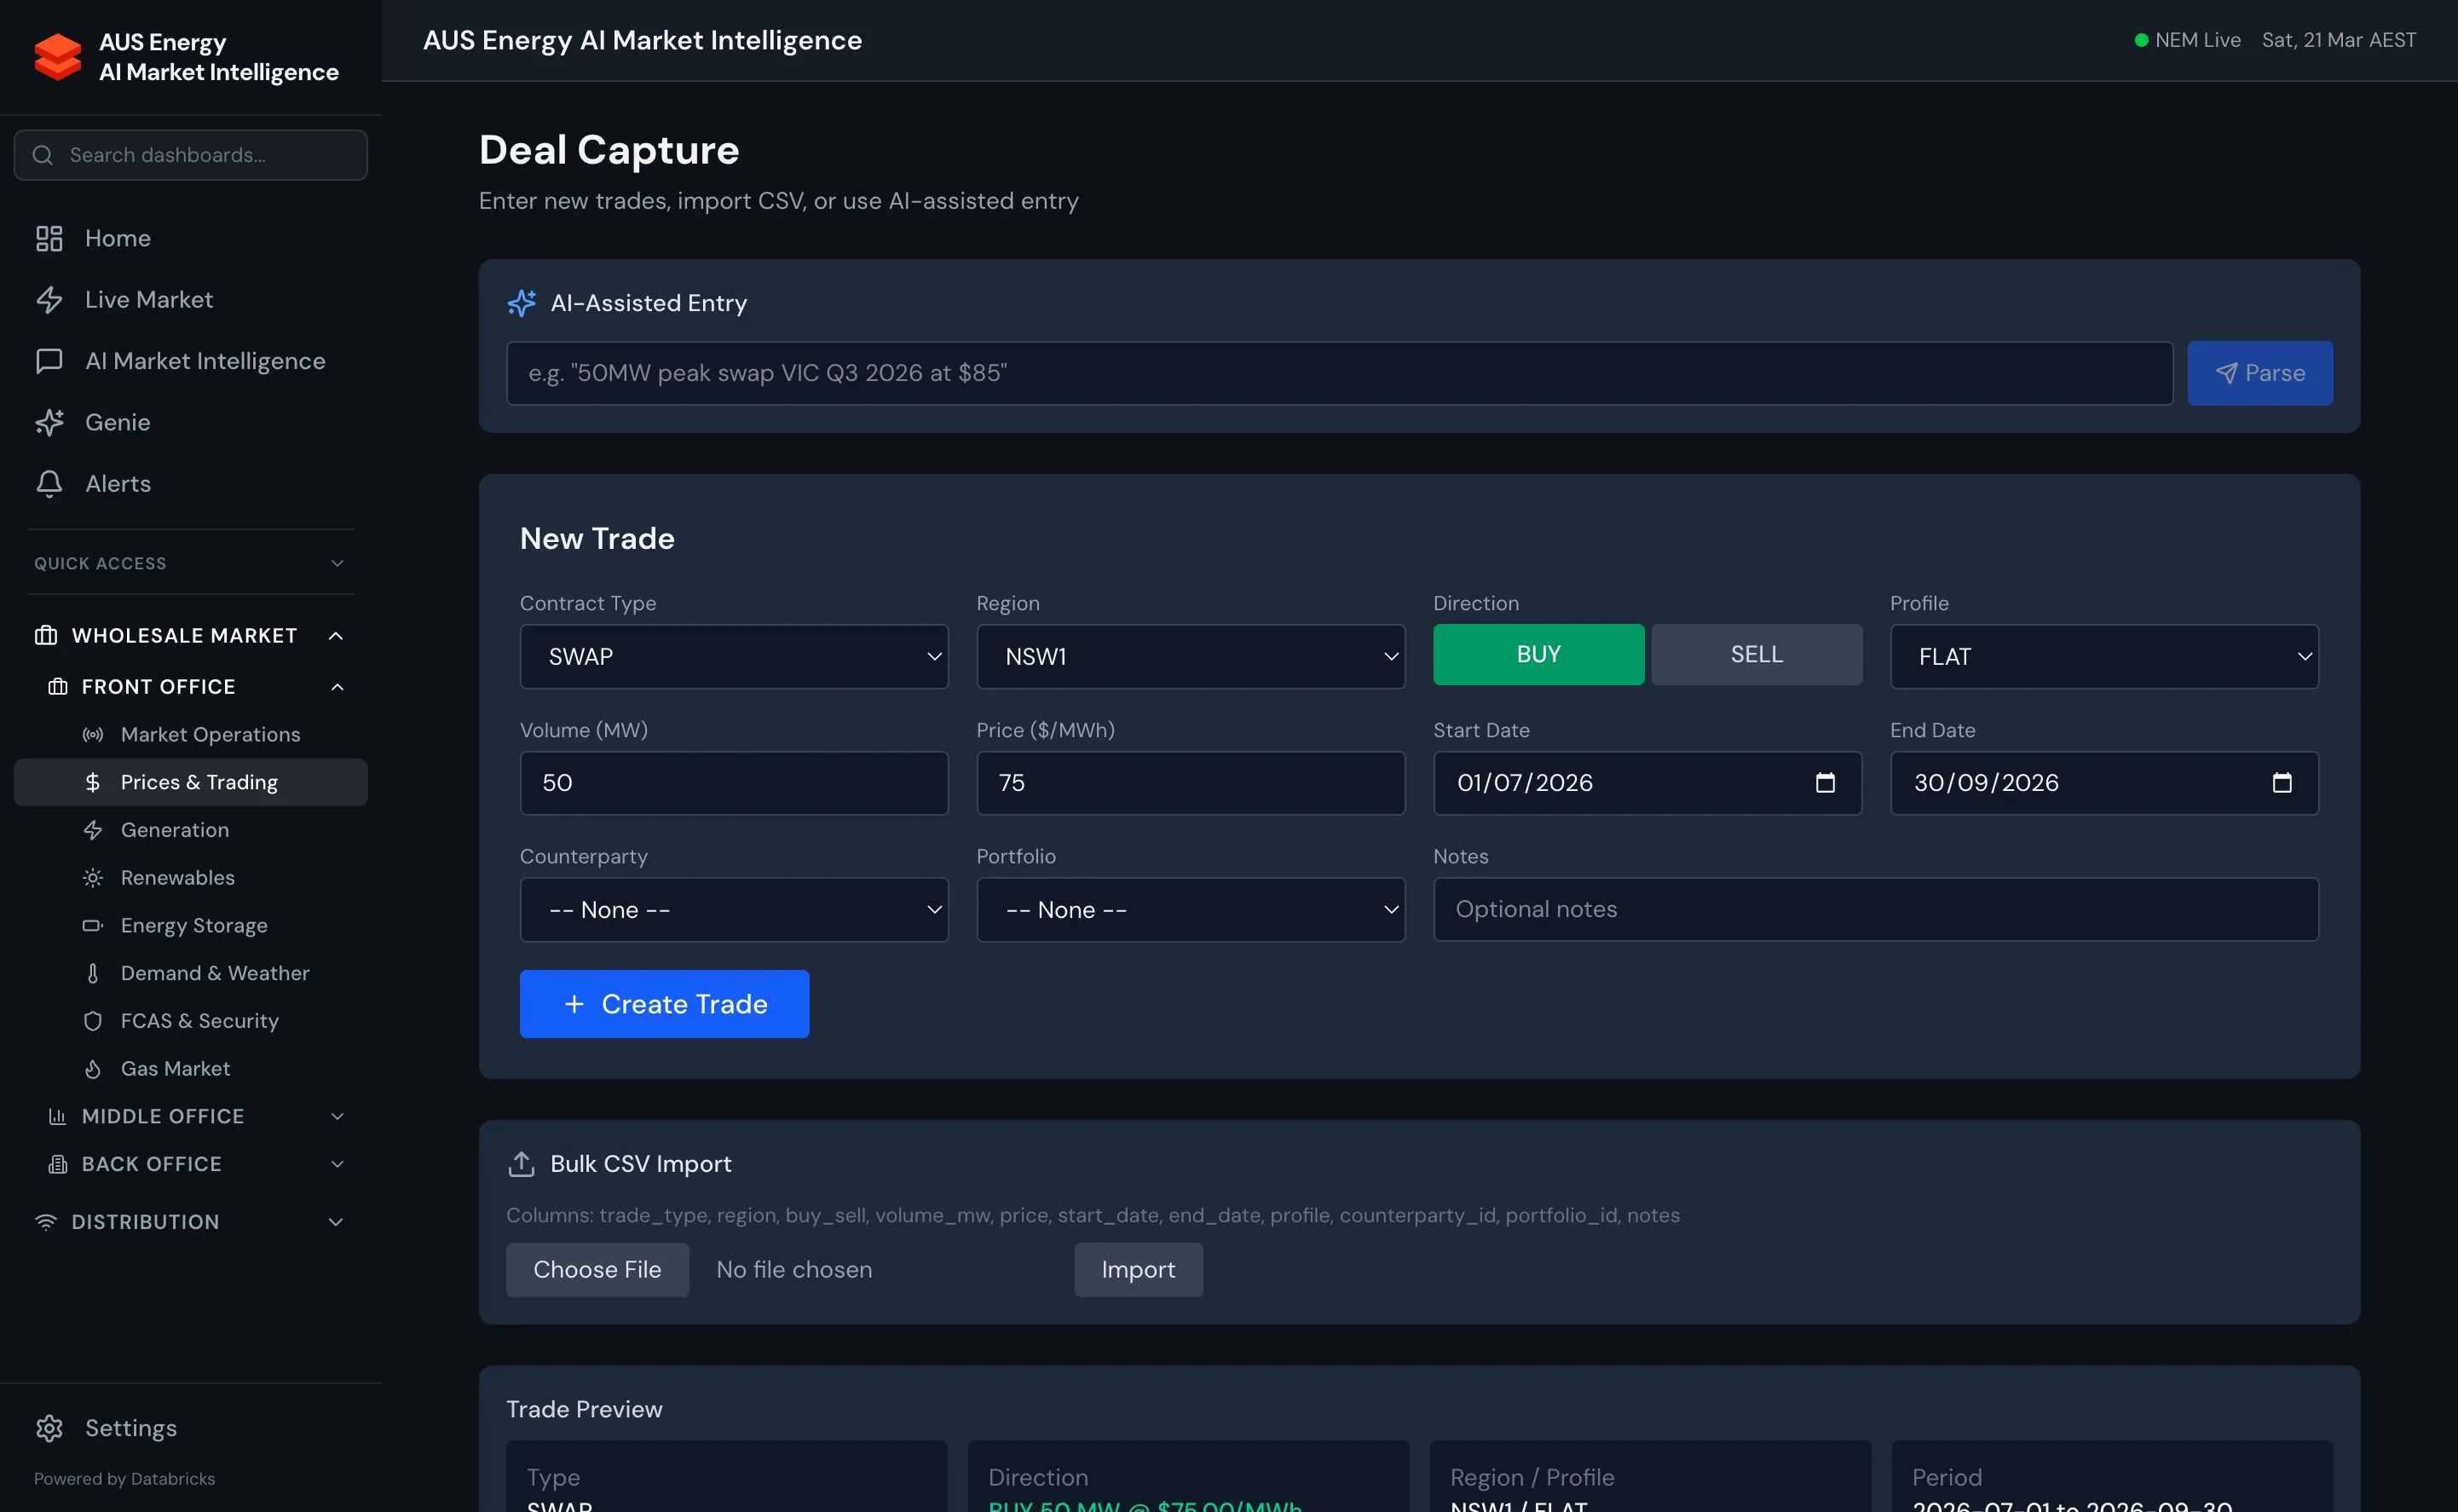This screenshot has width=2458, height=1512.
Task: Open the Contract Type dropdown
Action: click(x=733, y=657)
